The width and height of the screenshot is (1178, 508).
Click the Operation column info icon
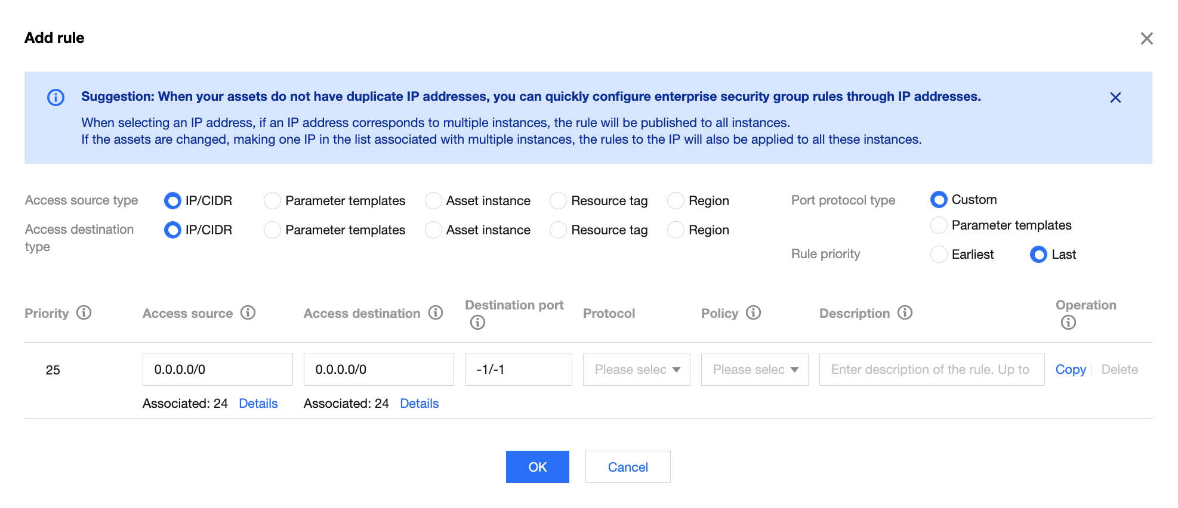click(1068, 323)
